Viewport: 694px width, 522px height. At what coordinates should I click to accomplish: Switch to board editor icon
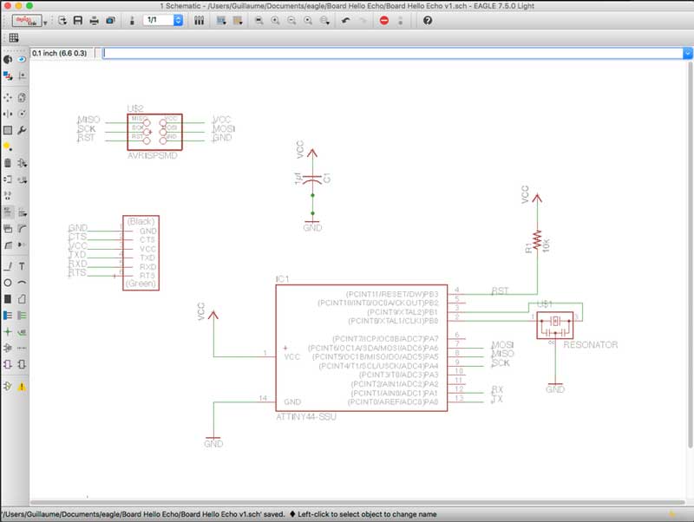point(132,20)
